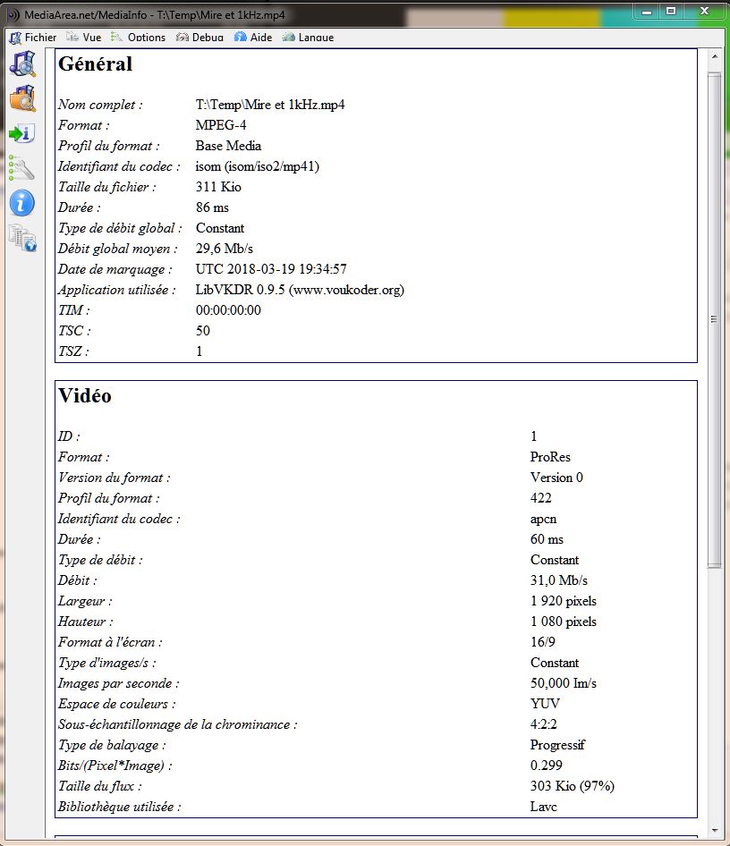Click the 'Progressif' scan type value

pyautogui.click(x=557, y=745)
